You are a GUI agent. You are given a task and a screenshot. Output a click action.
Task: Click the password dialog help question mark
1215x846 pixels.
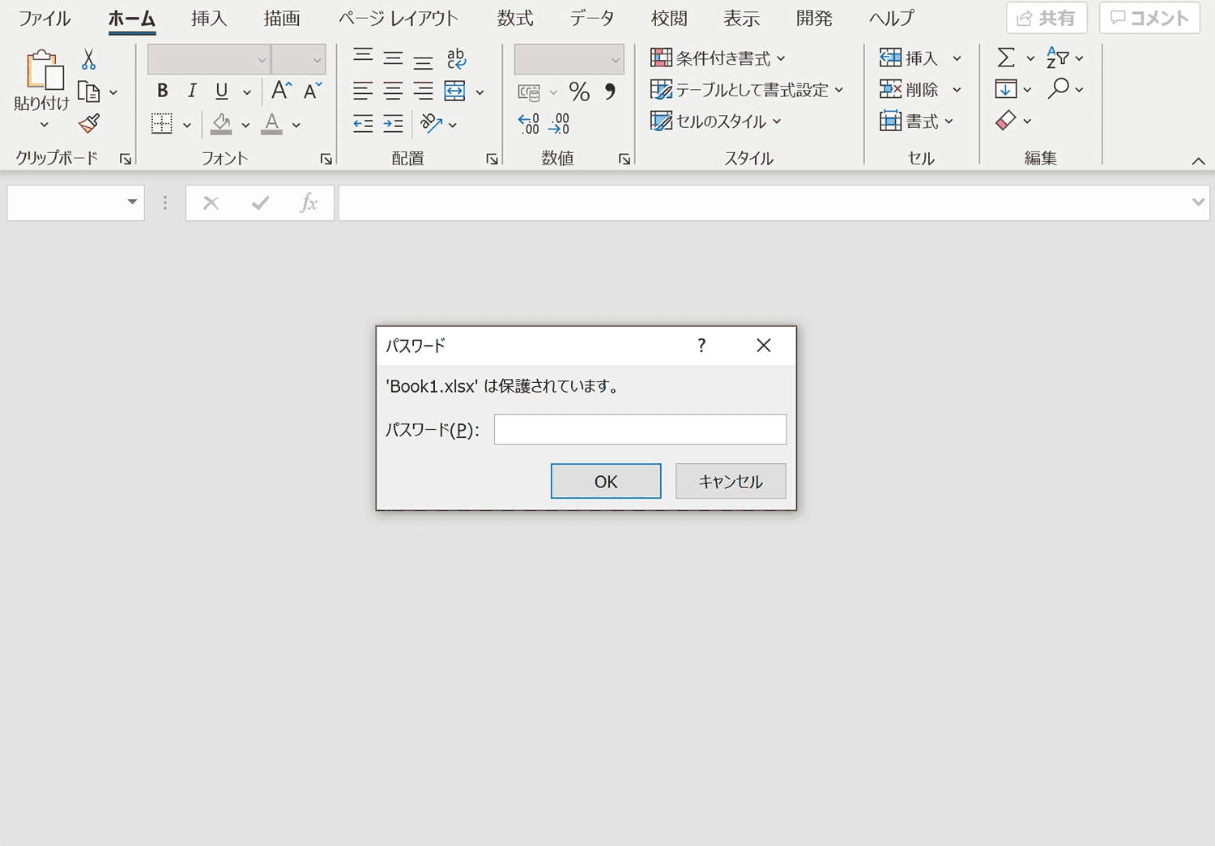[701, 346]
